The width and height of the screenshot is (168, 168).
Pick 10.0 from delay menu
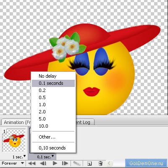point(53,126)
